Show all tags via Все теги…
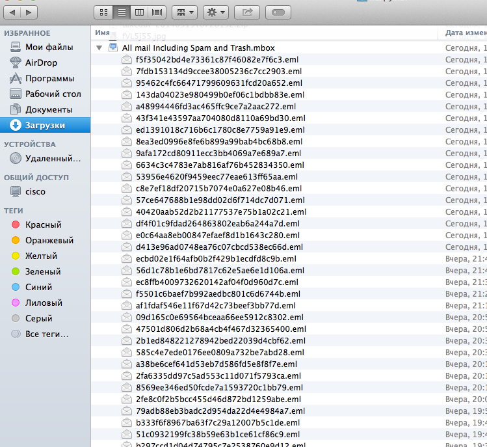Image resolution: width=487 pixels, height=447 pixels. [x=47, y=334]
